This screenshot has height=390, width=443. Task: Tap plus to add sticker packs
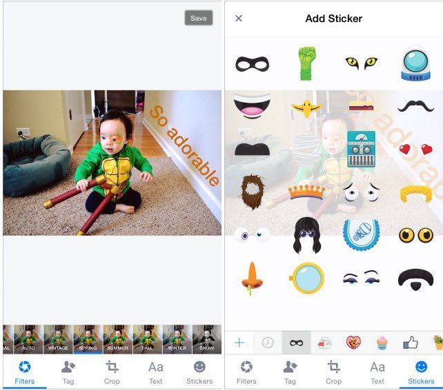click(239, 342)
